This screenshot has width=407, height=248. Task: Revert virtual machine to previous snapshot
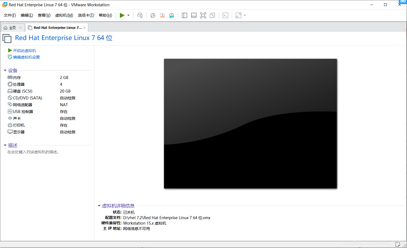coord(162,15)
